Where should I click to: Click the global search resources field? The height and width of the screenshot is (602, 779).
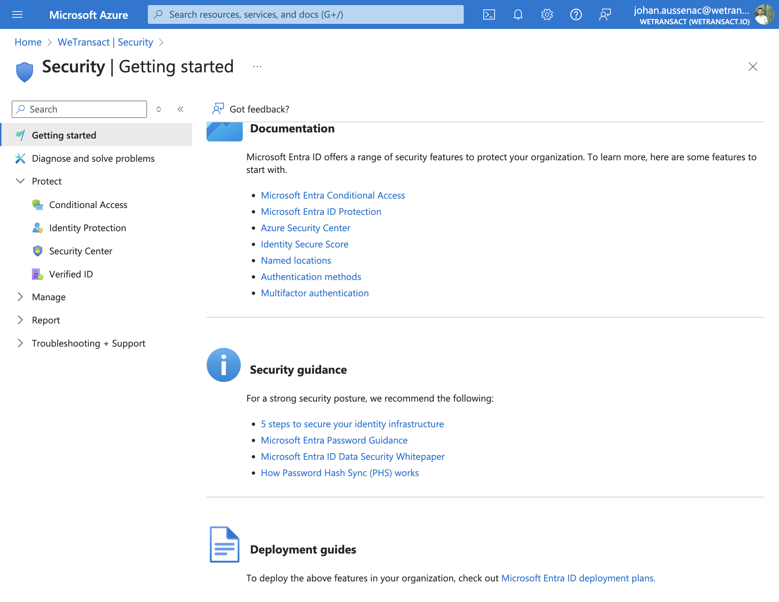click(x=305, y=14)
